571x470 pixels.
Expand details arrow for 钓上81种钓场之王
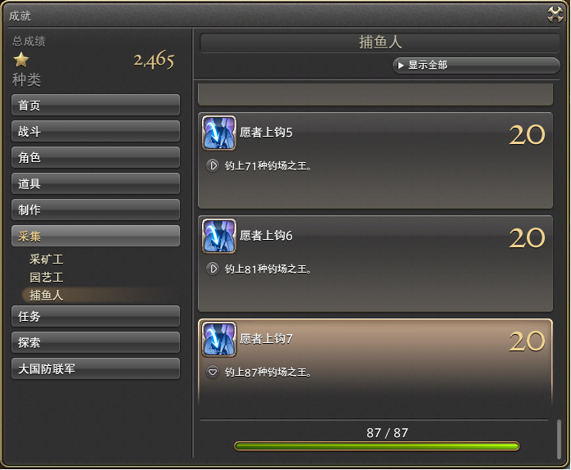coord(213,269)
